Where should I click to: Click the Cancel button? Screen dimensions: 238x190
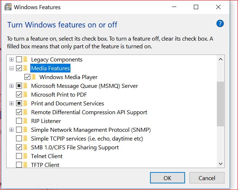[x=207, y=178]
